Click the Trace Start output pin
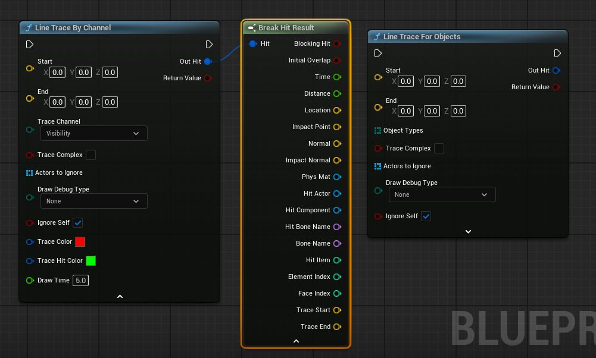 pos(337,310)
